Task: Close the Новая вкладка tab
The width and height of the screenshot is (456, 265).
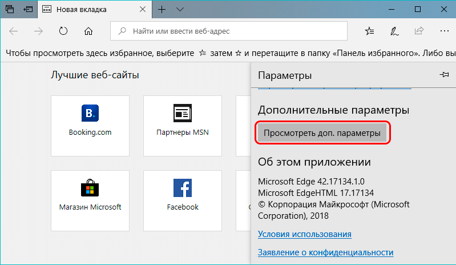Action: pyautogui.click(x=143, y=10)
